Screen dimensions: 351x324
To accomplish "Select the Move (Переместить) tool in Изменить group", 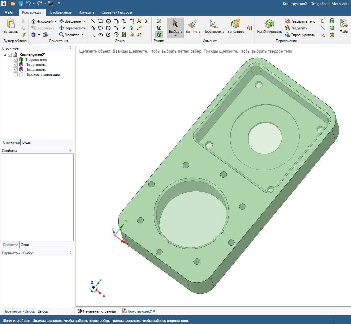I will [214, 26].
